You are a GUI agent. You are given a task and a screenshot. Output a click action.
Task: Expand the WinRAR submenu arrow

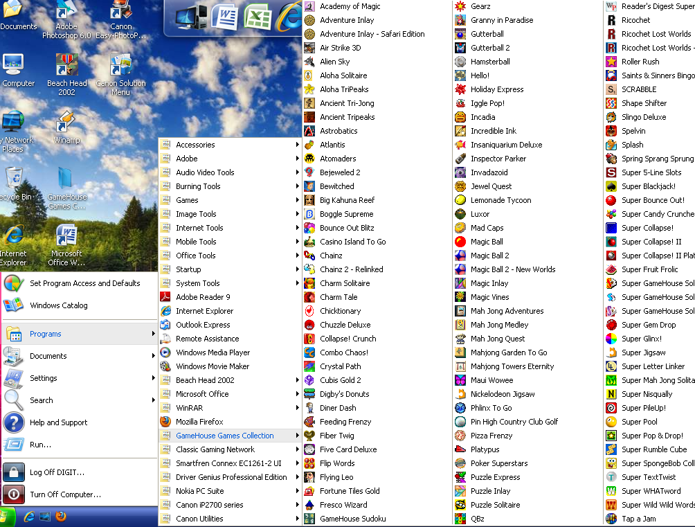[297, 408]
